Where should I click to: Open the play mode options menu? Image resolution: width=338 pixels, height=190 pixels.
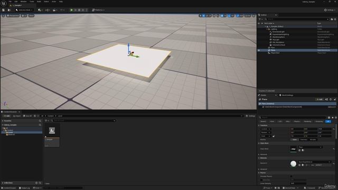[87, 10]
